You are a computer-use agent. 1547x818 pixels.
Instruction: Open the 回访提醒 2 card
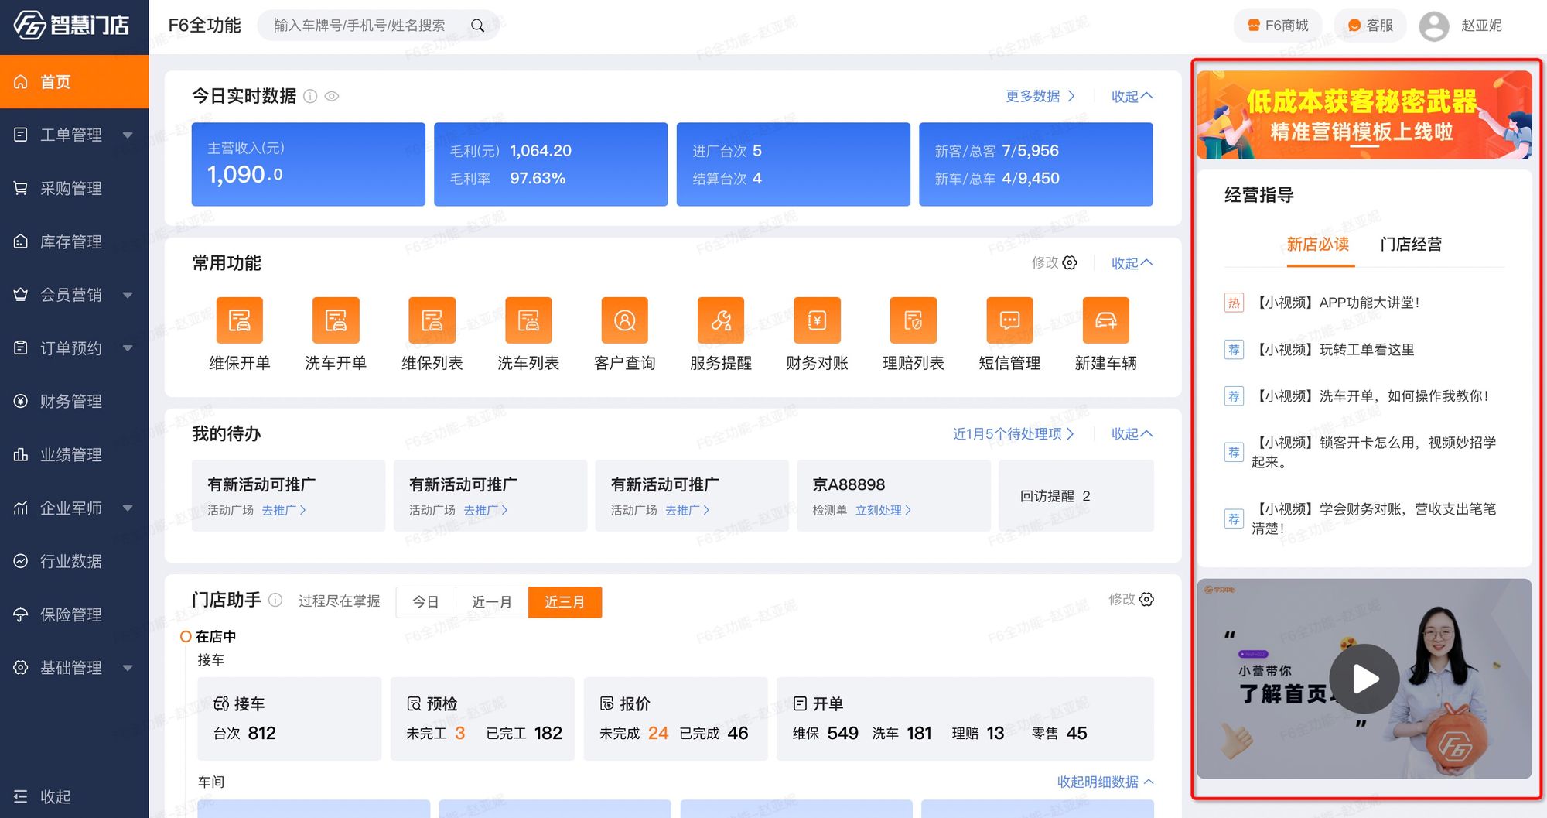click(x=1076, y=495)
